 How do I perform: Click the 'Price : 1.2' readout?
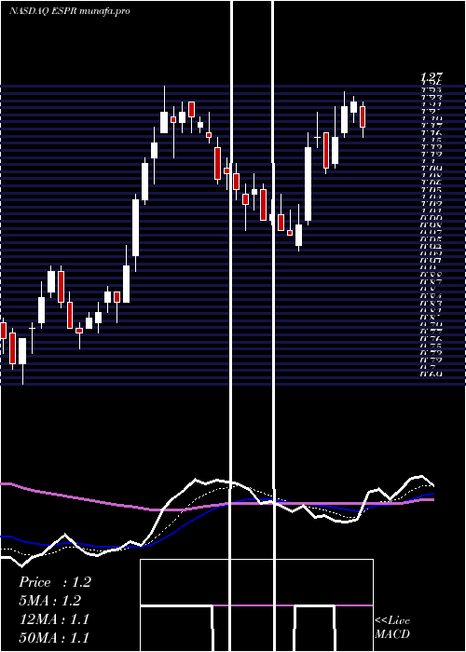pyautogui.click(x=54, y=582)
